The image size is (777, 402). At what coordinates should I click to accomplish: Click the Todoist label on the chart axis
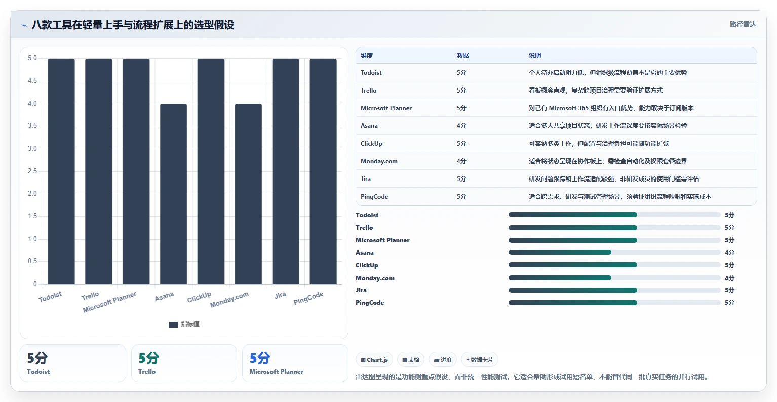[50, 297]
